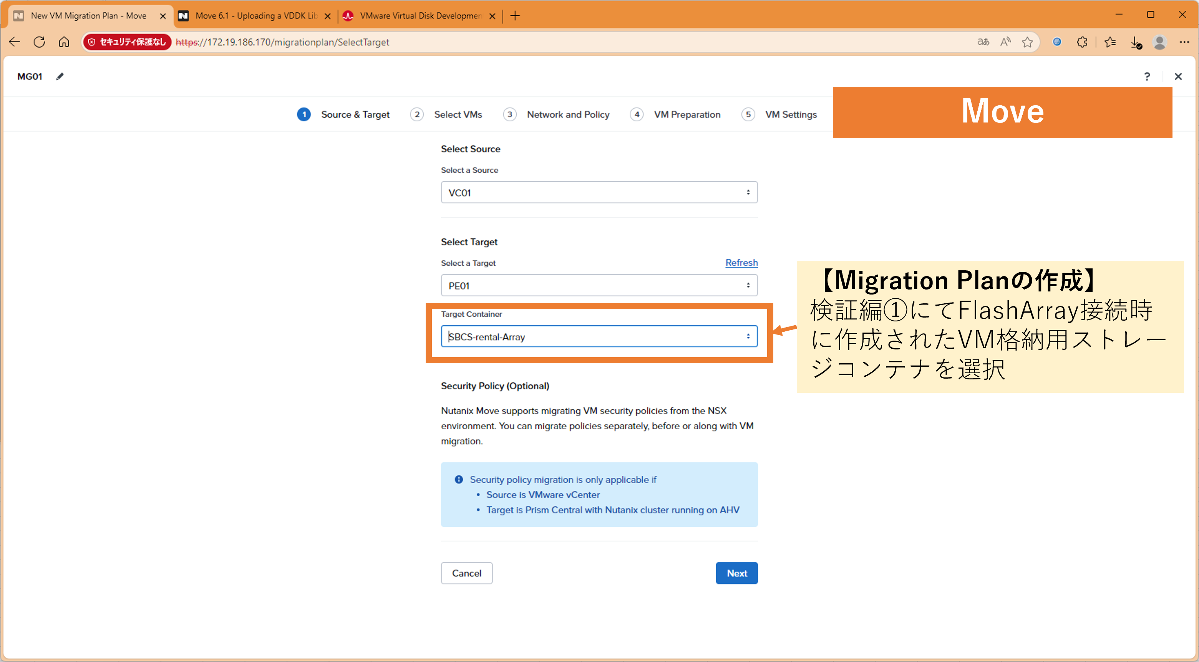The image size is (1199, 662).
Task: Click the Select Source heading
Action: [471, 149]
